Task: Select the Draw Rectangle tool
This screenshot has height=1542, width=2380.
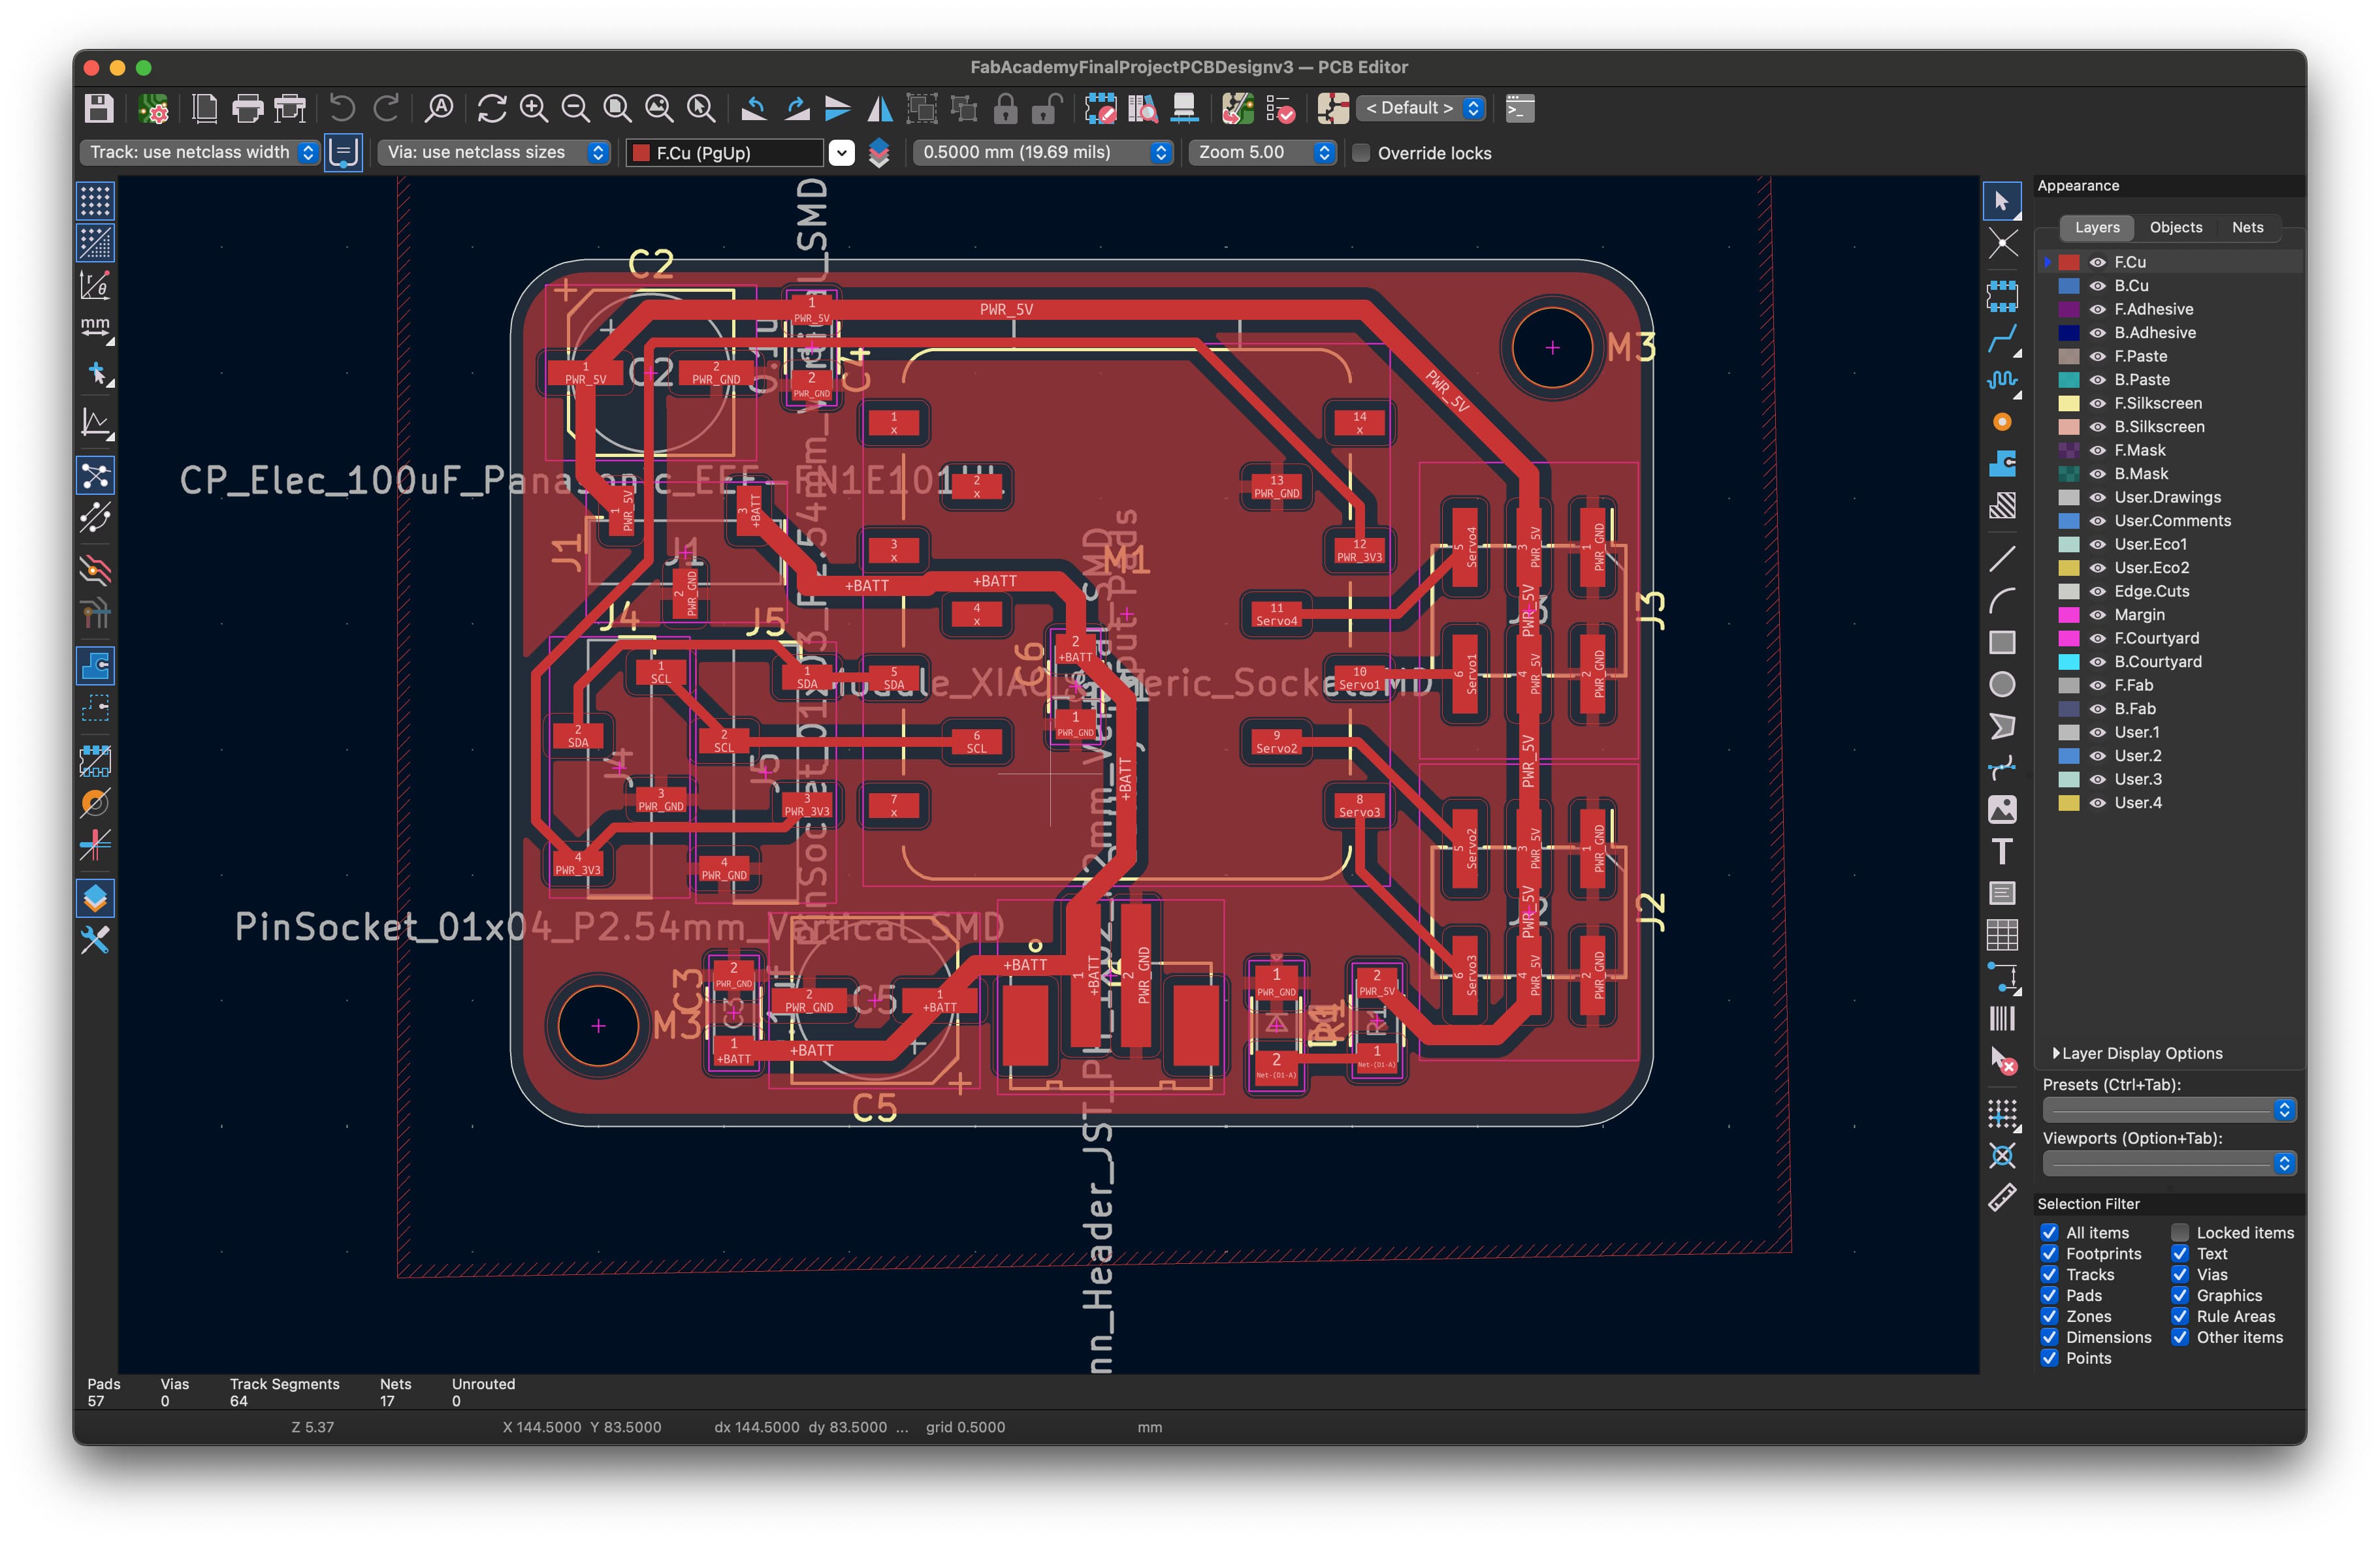Action: tap(2001, 642)
